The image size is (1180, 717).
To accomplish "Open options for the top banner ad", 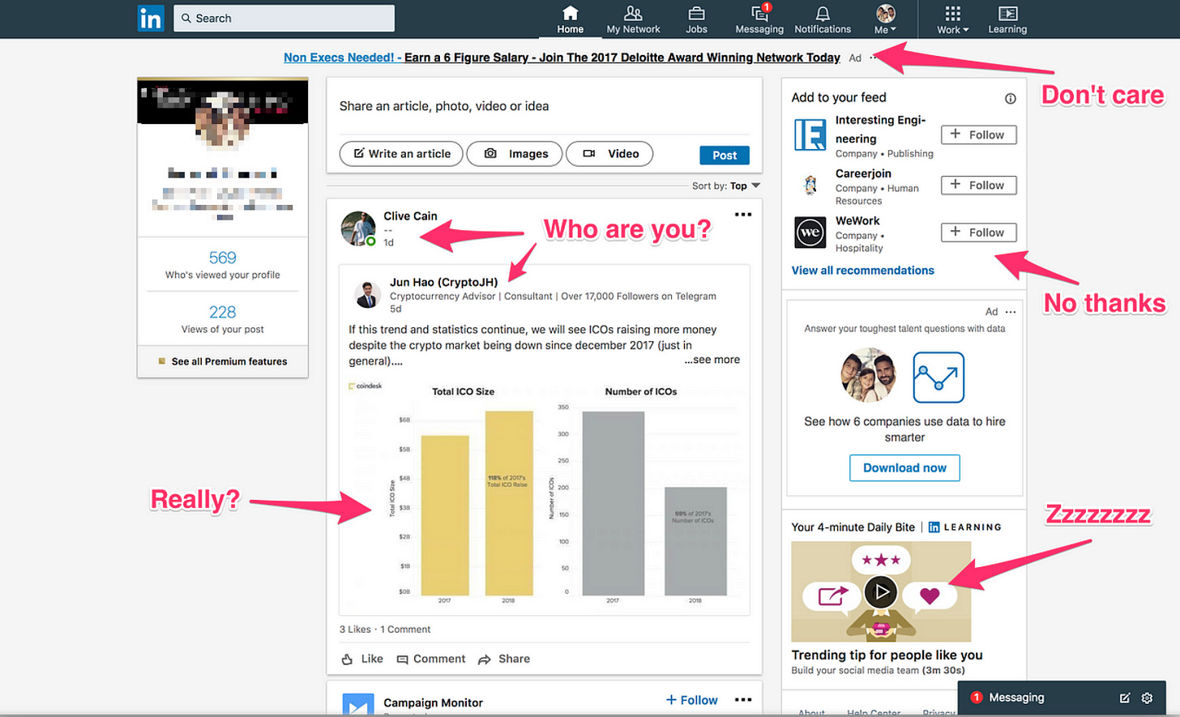I will (872, 58).
